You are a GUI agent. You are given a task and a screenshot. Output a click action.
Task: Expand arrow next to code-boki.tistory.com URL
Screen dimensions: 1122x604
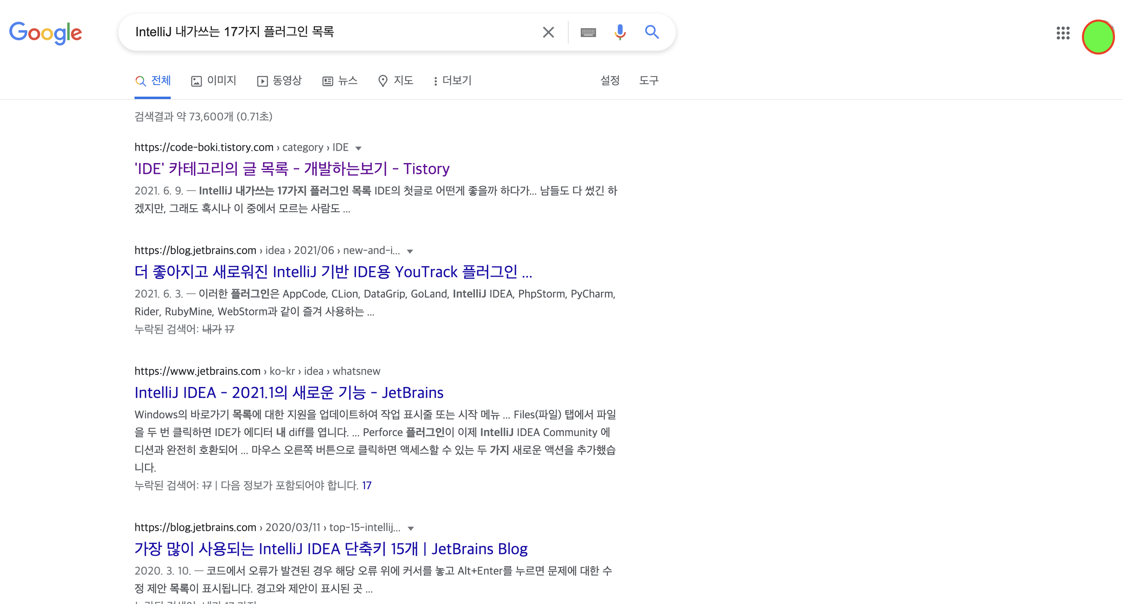(358, 148)
